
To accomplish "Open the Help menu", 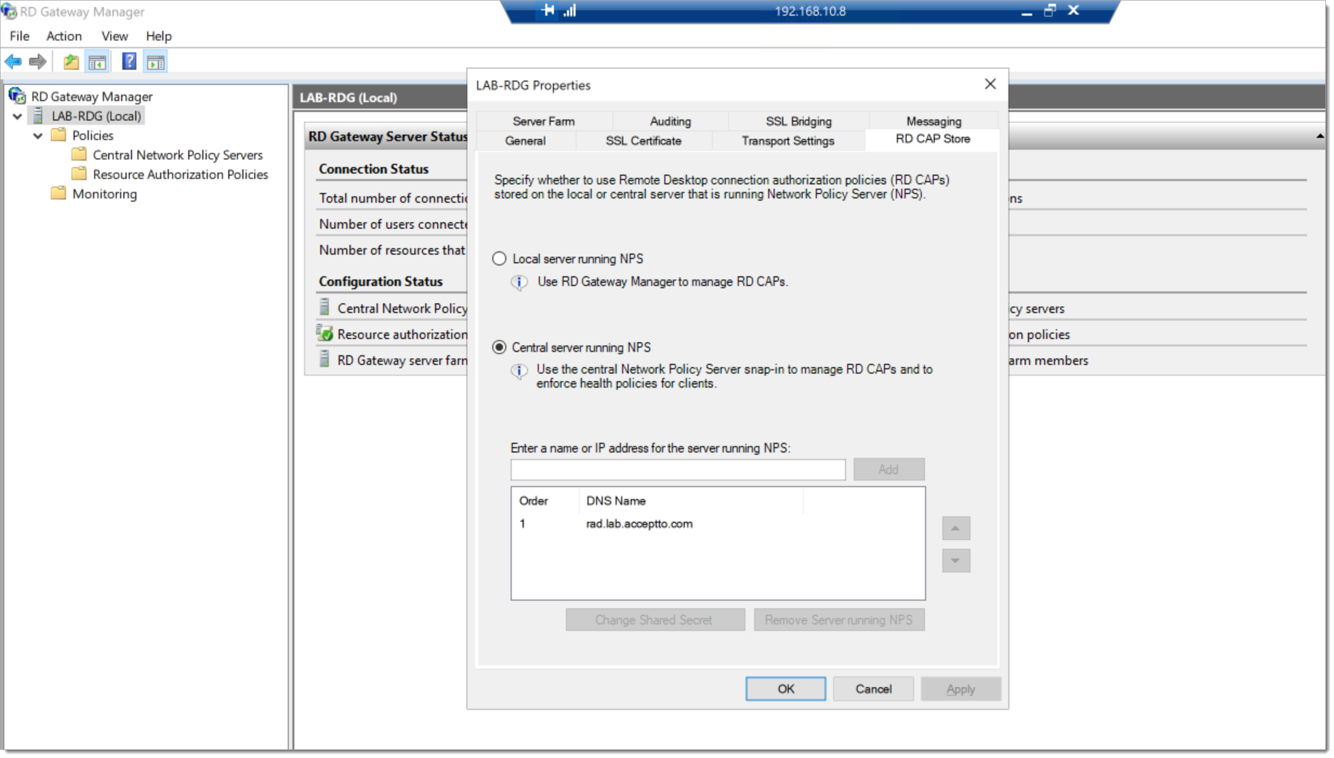I will [x=159, y=36].
